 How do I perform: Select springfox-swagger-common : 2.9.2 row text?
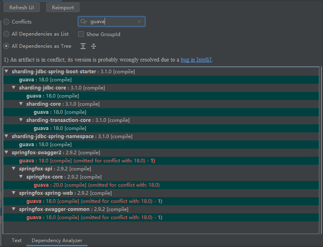[x=74, y=209]
